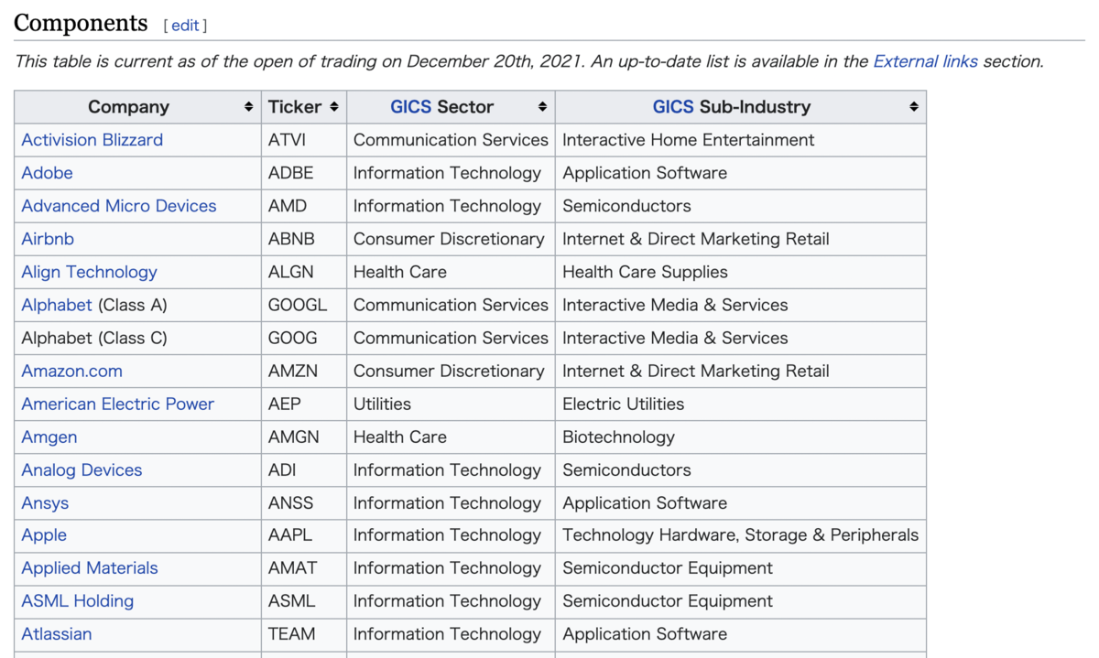Select ticker ADI cell
The image size is (1099, 658).
(x=304, y=469)
